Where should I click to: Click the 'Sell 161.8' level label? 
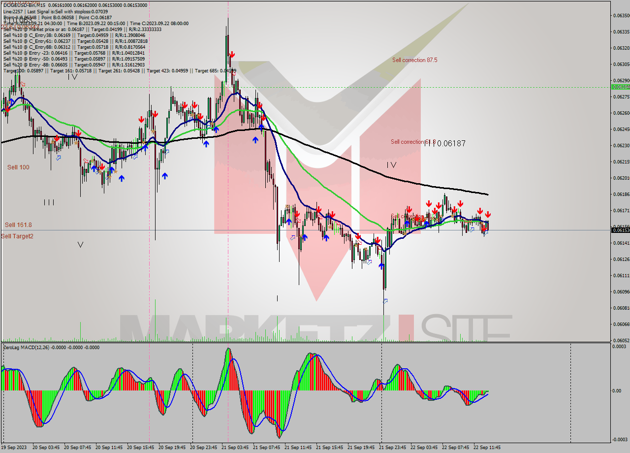pyautogui.click(x=18, y=225)
